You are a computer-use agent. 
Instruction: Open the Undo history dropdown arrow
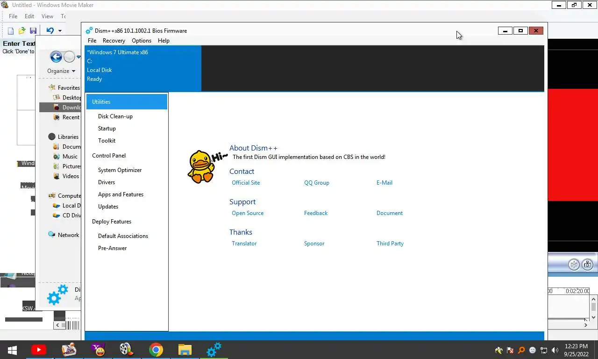60,31
